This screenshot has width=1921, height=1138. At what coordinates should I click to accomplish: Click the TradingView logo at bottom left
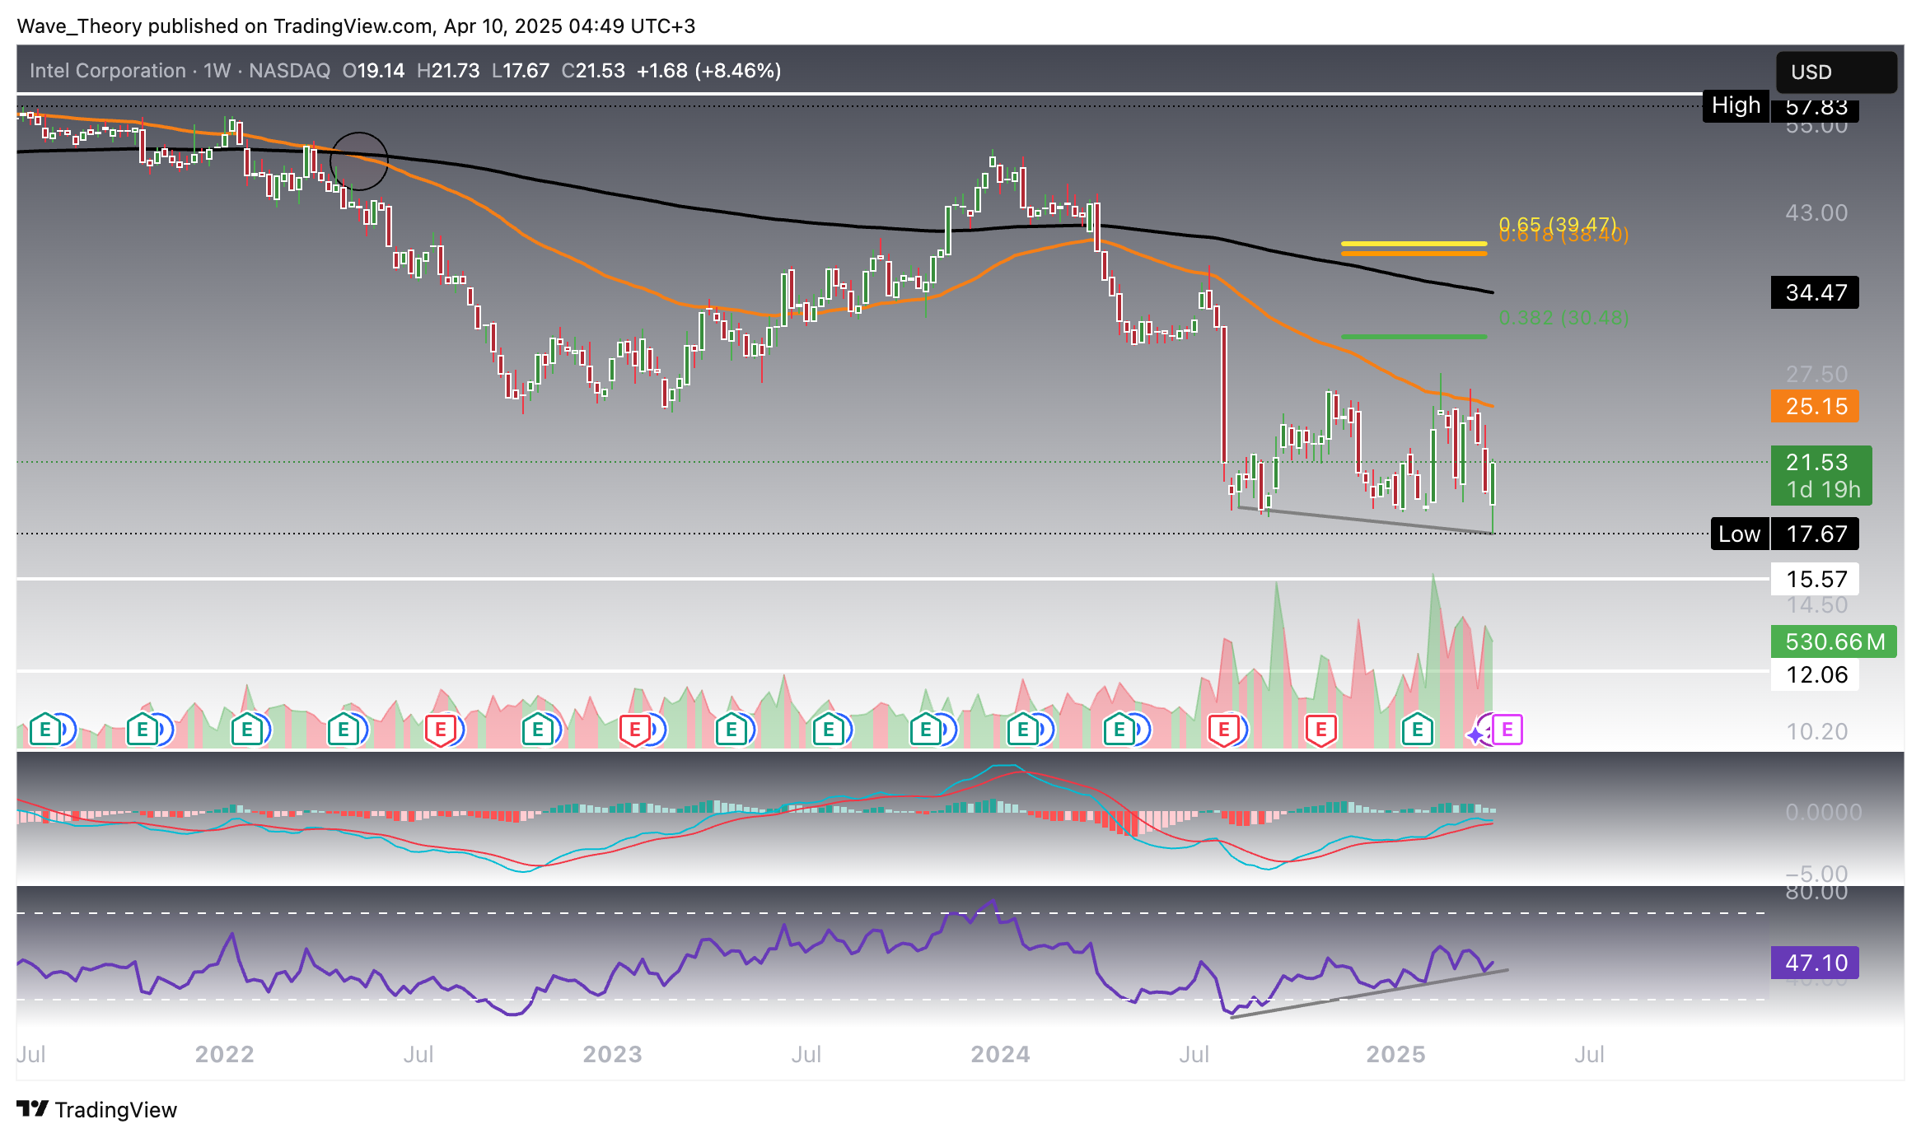(96, 1109)
